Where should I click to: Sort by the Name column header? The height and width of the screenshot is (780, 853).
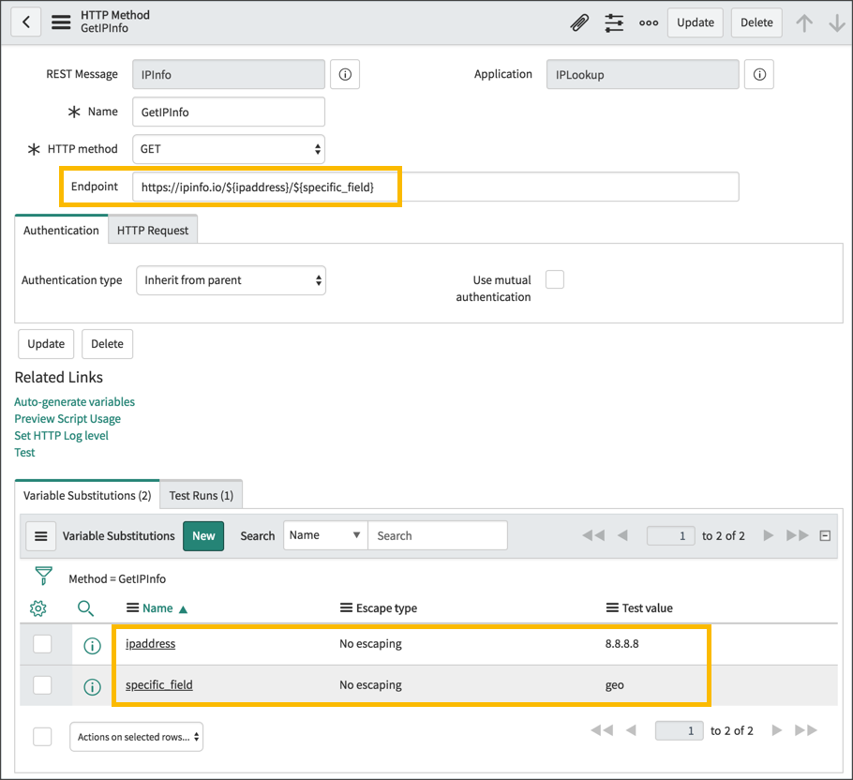pyautogui.click(x=157, y=608)
